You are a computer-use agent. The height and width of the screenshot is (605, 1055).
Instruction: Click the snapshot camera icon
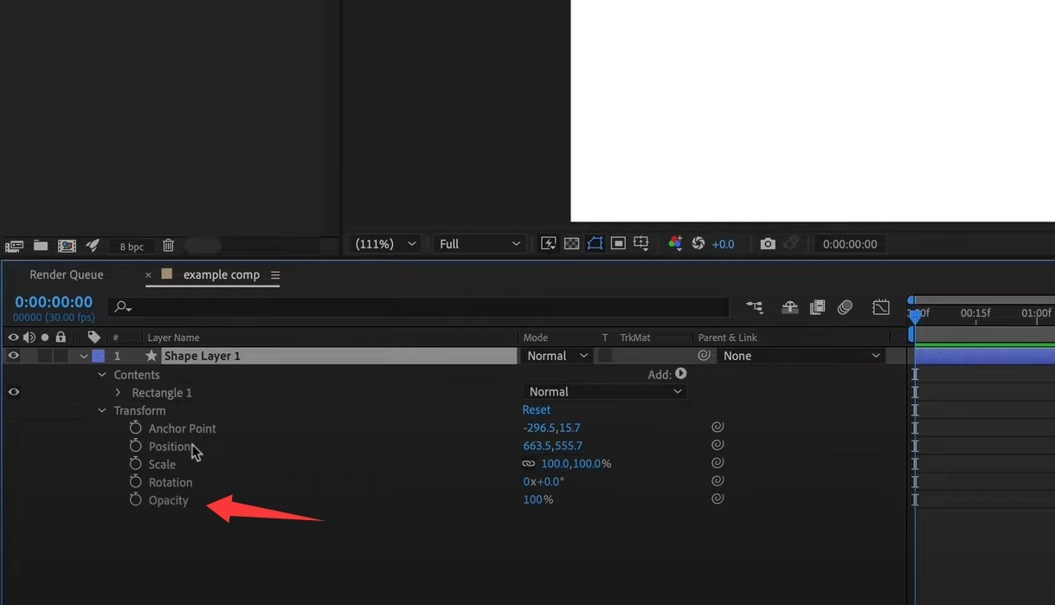767,244
